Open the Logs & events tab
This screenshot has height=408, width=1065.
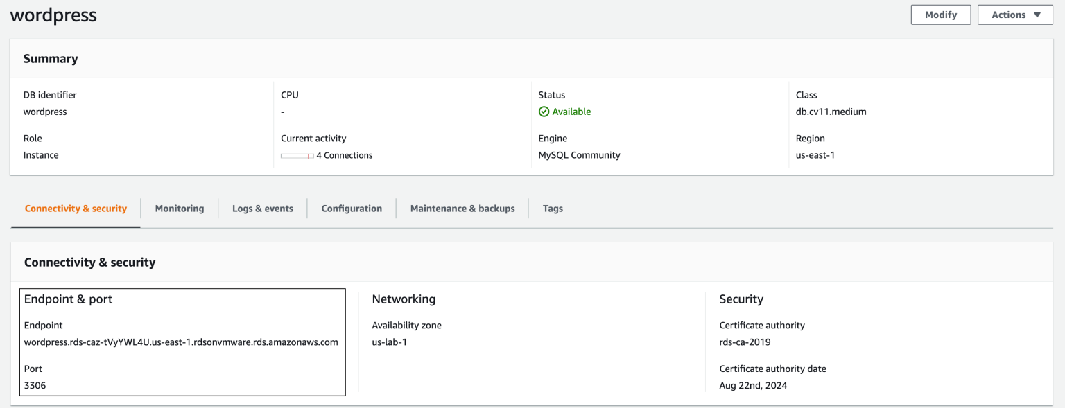[x=263, y=209]
